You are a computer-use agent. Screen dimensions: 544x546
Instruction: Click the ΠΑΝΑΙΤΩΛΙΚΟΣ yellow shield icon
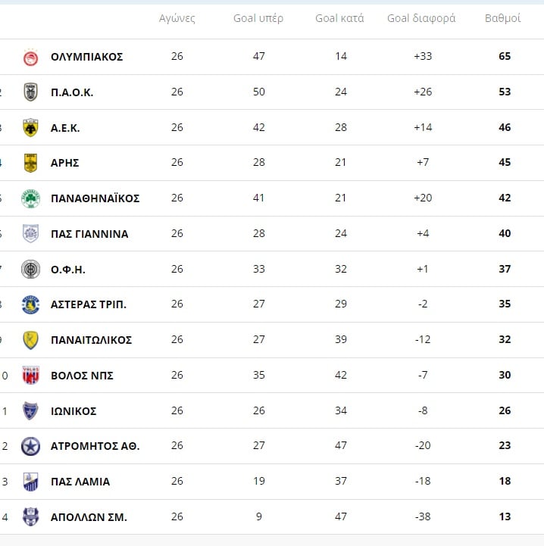coord(30,340)
